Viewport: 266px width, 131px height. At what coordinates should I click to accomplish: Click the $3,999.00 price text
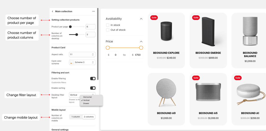pyautogui.click(x=166, y=118)
